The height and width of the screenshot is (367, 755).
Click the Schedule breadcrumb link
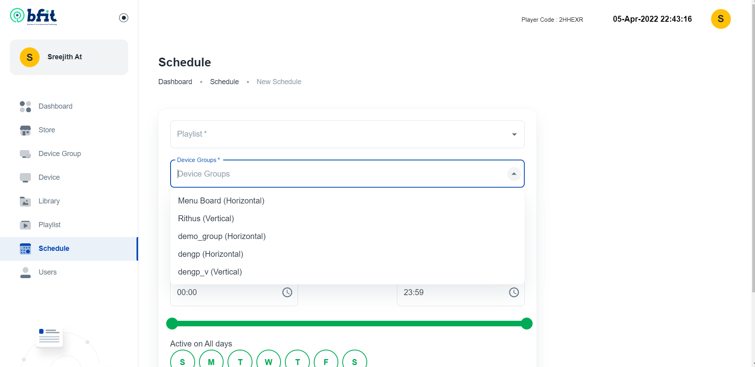(x=224, y=82)
